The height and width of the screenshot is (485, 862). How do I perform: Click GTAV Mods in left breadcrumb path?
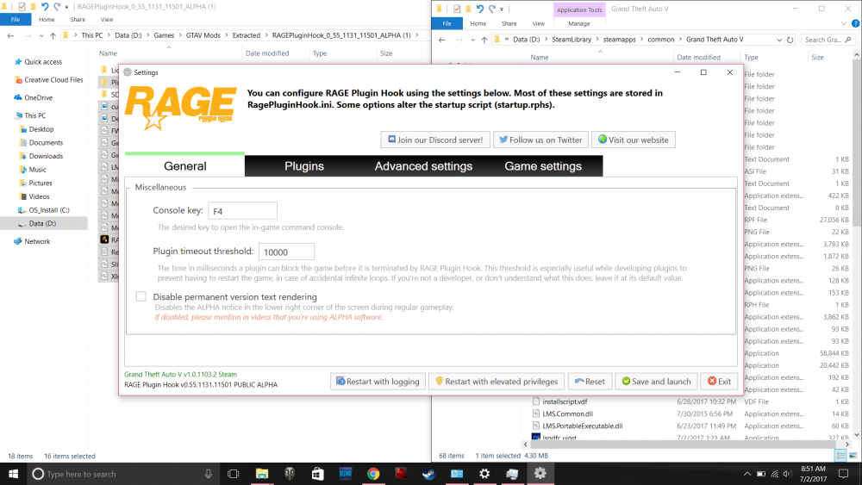point(203,35)
